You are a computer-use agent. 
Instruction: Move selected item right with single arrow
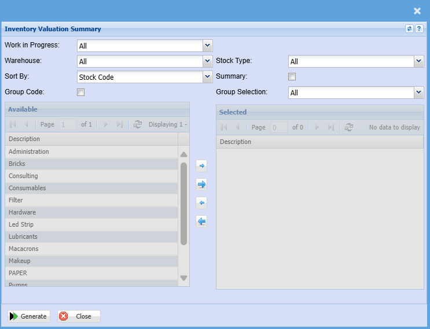201,166
